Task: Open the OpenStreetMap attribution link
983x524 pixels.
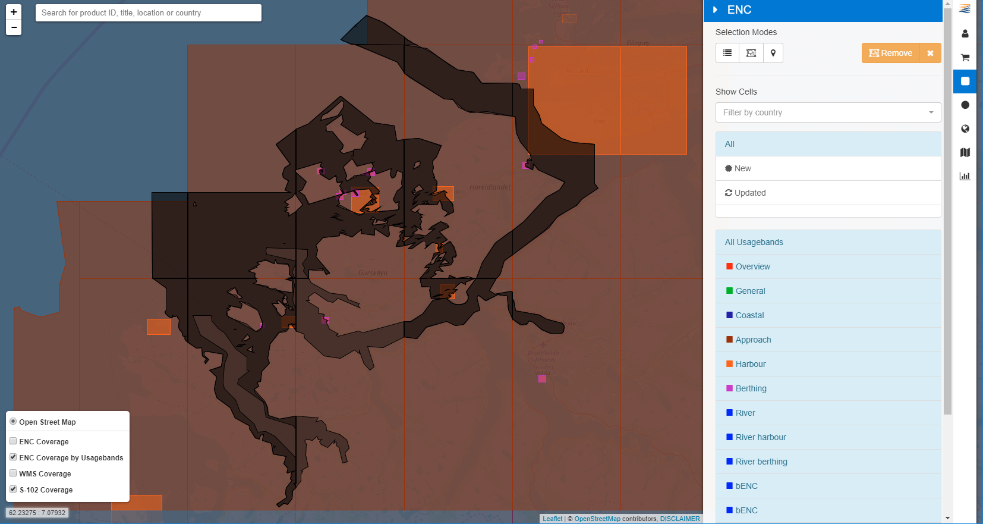Action: (597, 519)
